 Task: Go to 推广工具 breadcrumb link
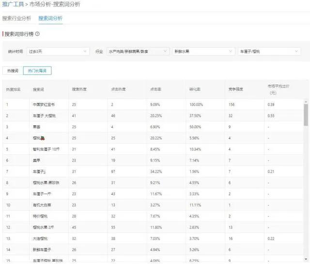(13, 4)
